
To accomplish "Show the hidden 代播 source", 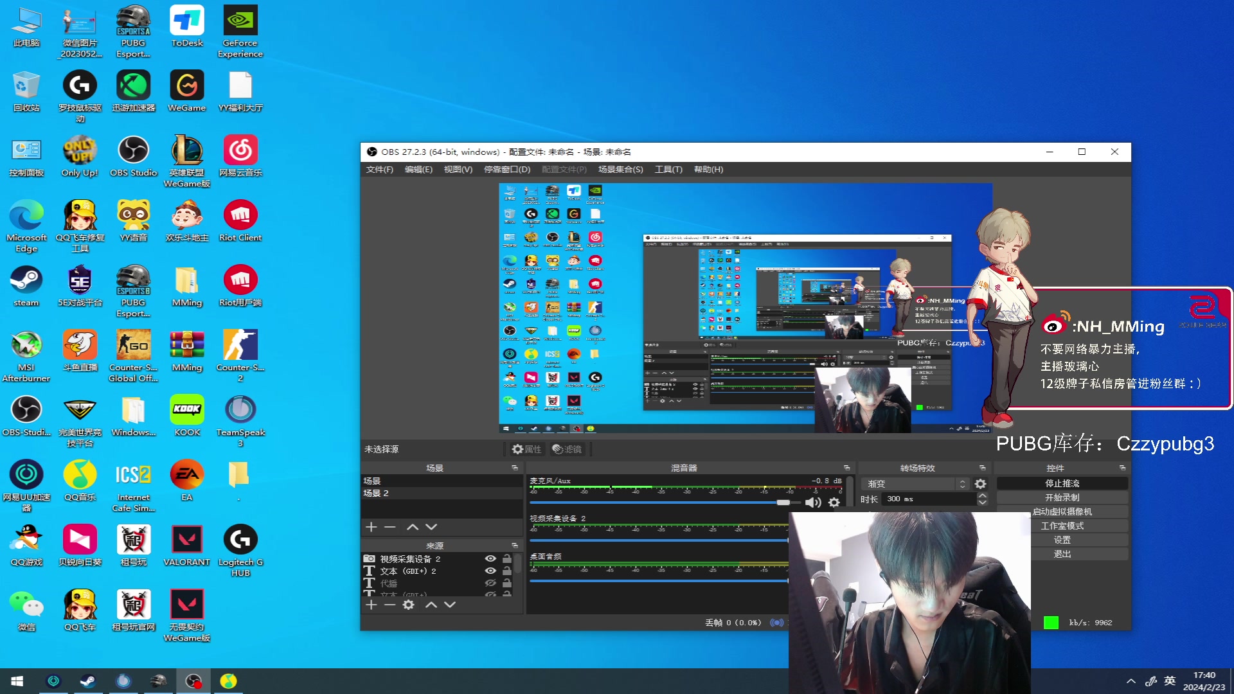I will tap(490, 583).
